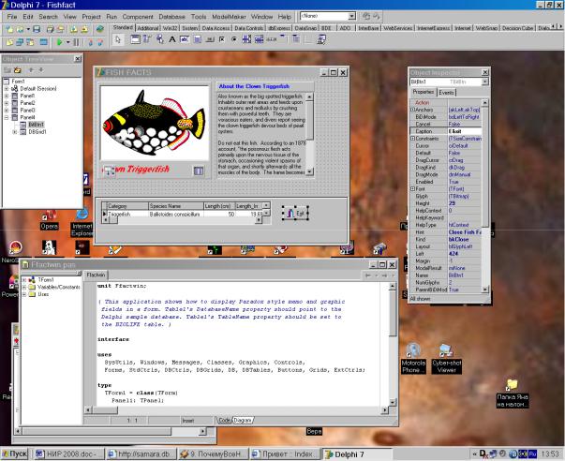Select BitBtn1 in the Object TreeView
The height and width of the screenshot is (461, 565).
[36, 125]
